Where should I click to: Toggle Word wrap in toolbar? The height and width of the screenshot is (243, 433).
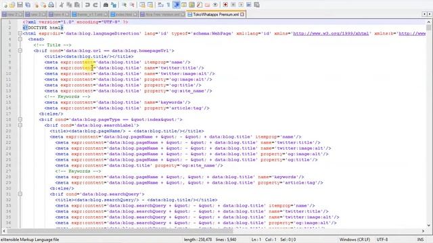click(160, 5)
